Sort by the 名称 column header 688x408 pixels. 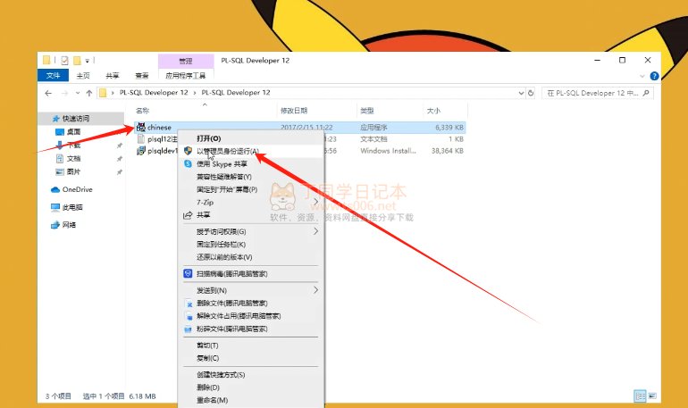(143, 111)
